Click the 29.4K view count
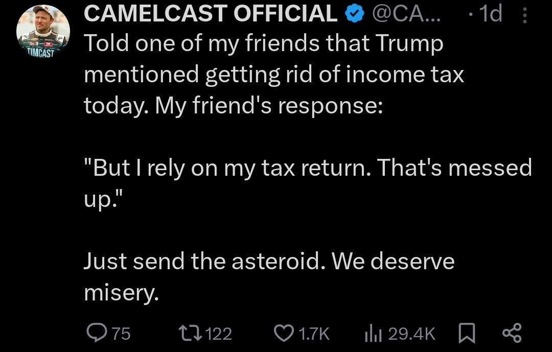The image size is (552, 352). (x=412, y=333)
